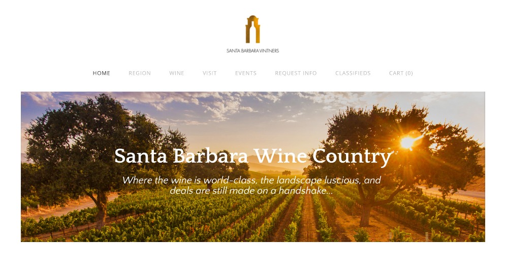Click the Santa Barbara Vintners logo text
Image resolution: width=508 pixels, height=270 pixels.
point(252,50)
